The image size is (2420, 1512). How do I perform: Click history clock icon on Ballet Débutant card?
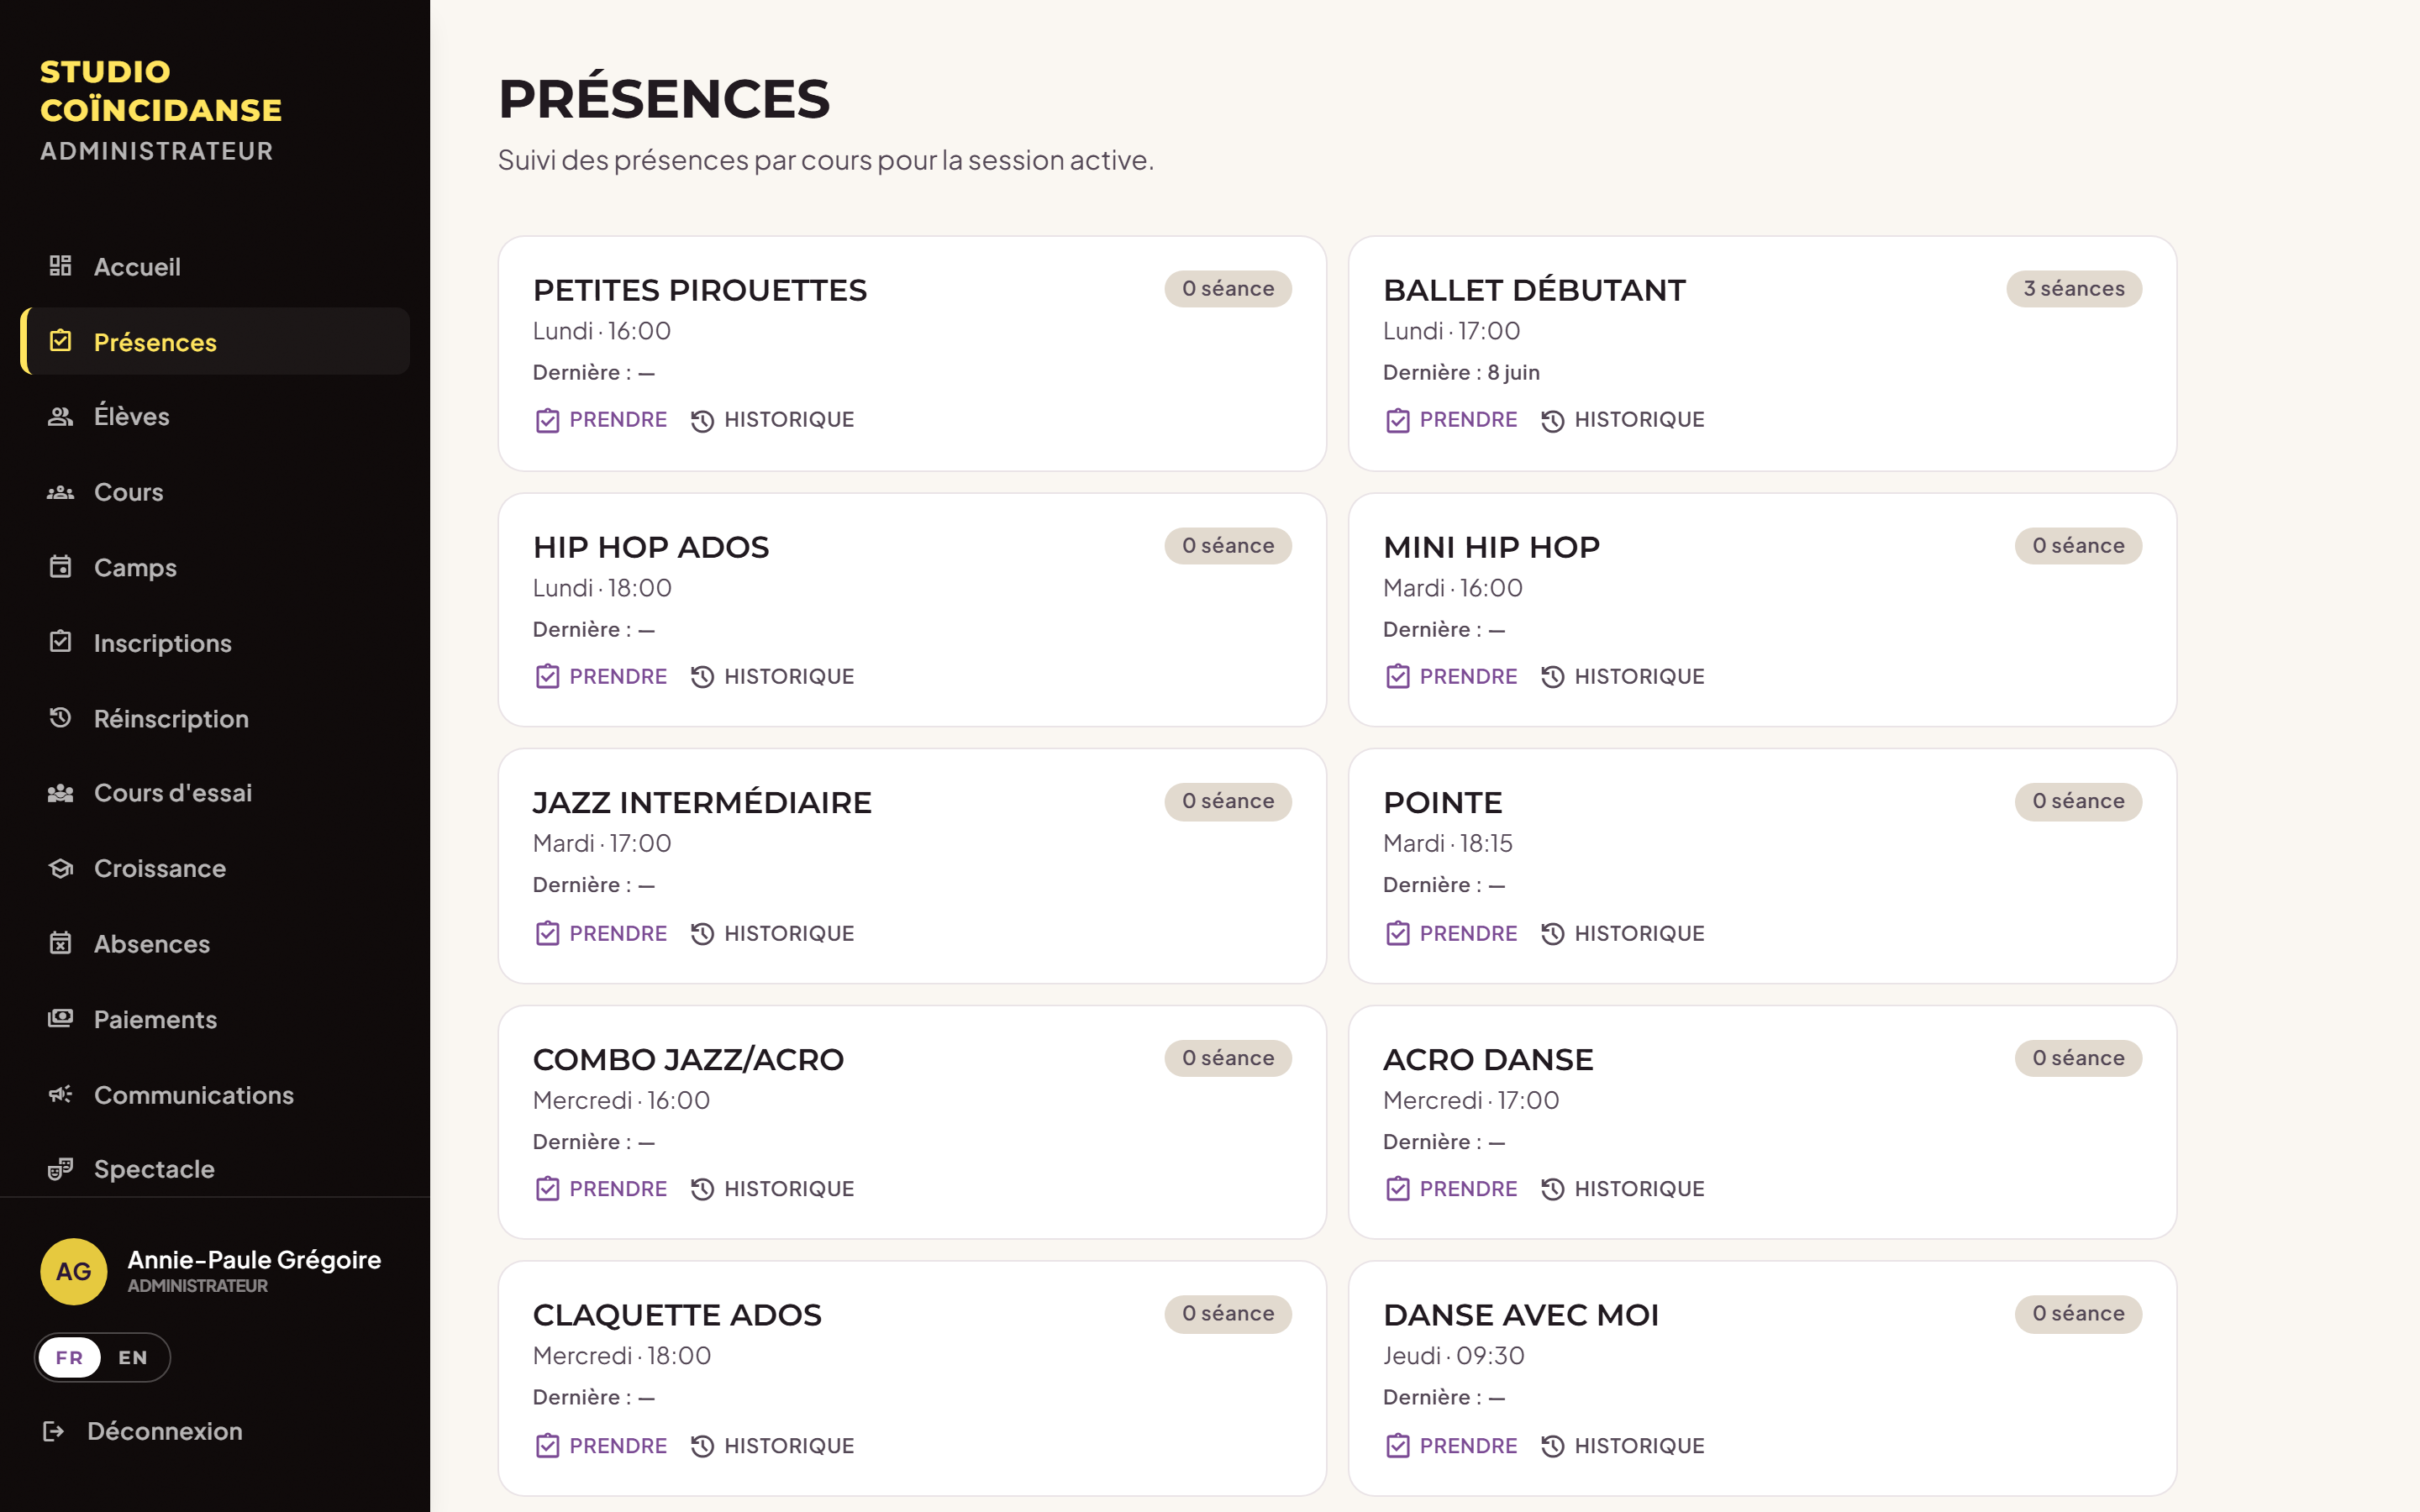1552,420
